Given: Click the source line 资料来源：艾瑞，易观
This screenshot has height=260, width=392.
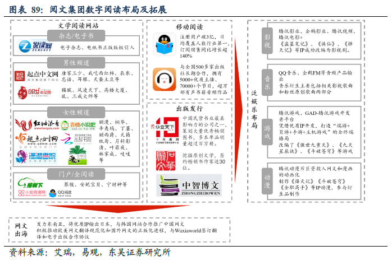Looking at the screenshot, I should tap(90, 252).
